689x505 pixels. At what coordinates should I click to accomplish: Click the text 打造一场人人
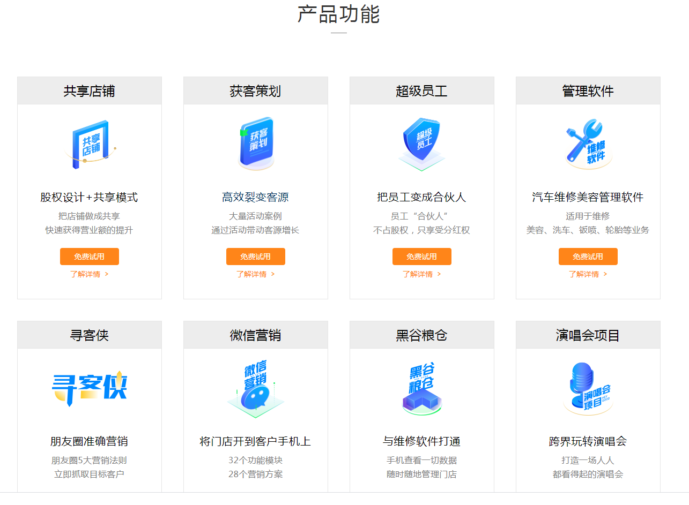click(x=588, y=461)
